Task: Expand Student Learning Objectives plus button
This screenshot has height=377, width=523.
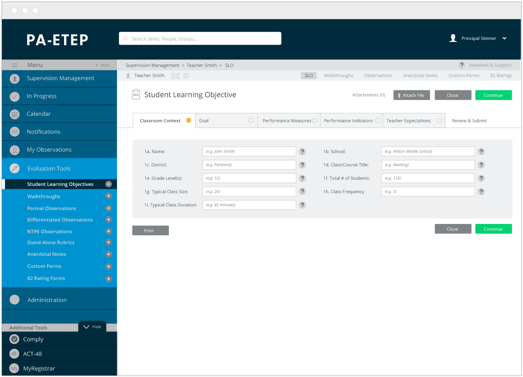Action: (x=109, y=184)
